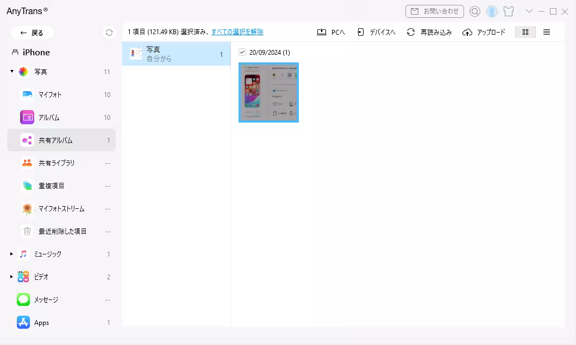Uncheck the 20/09/2024 photo group checkbox

pos(241,53)
